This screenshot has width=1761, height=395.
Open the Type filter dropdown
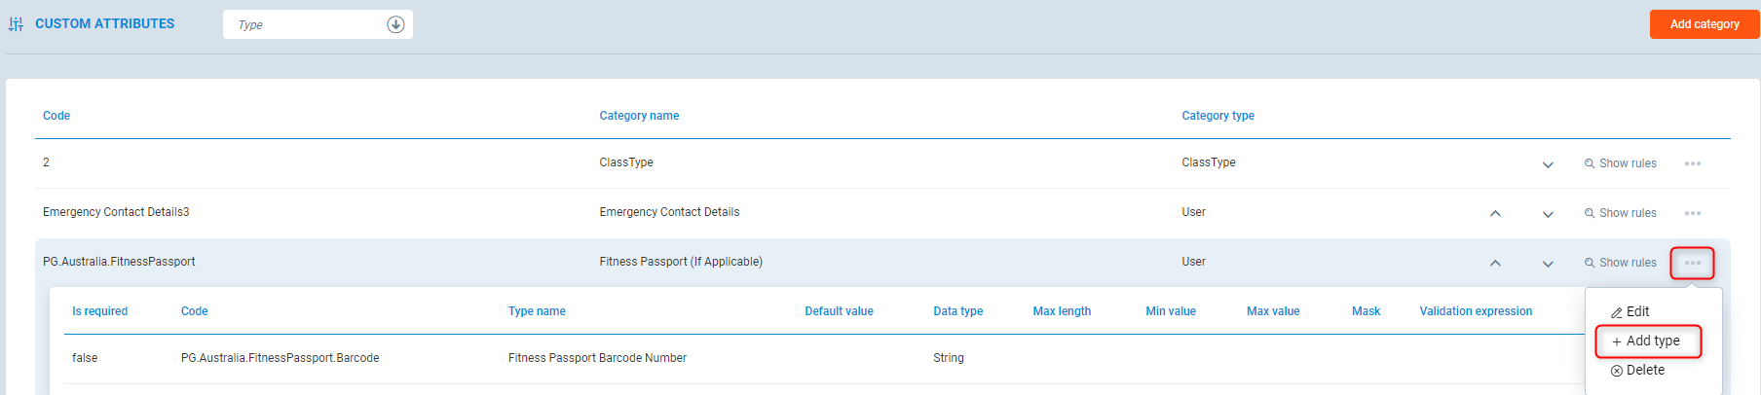click(x=395, y=24)
